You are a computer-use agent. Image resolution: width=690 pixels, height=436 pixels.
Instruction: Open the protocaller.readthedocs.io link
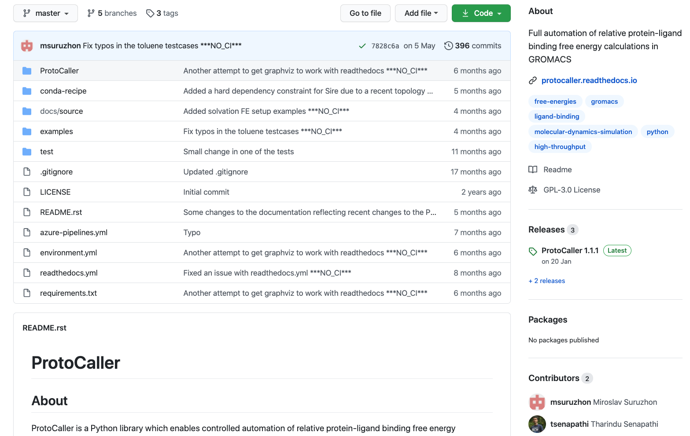coord(589,80)
